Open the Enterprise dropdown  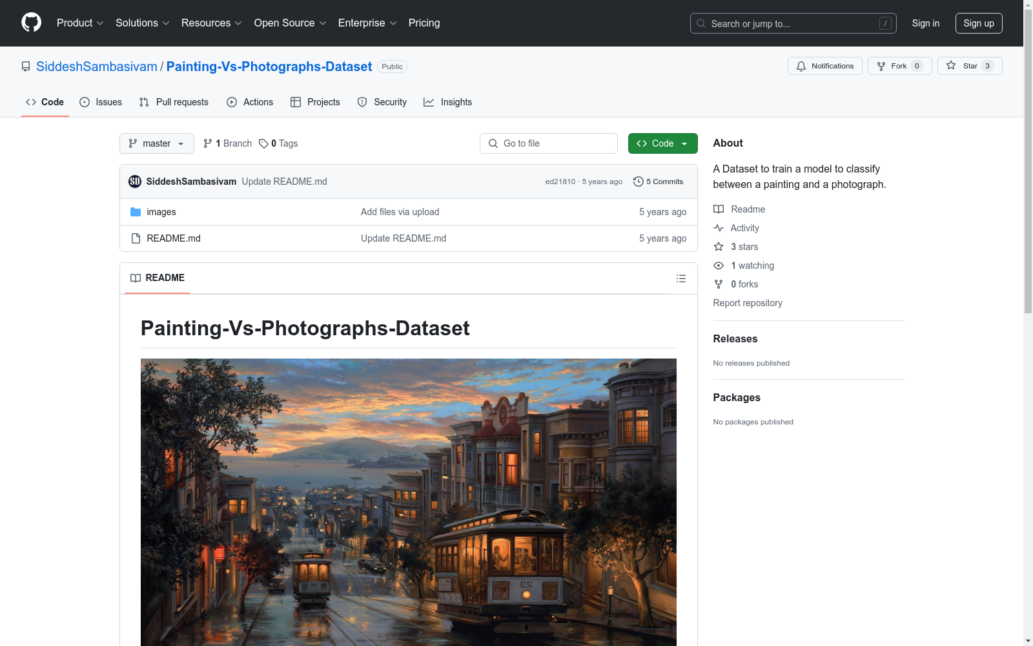367,23
